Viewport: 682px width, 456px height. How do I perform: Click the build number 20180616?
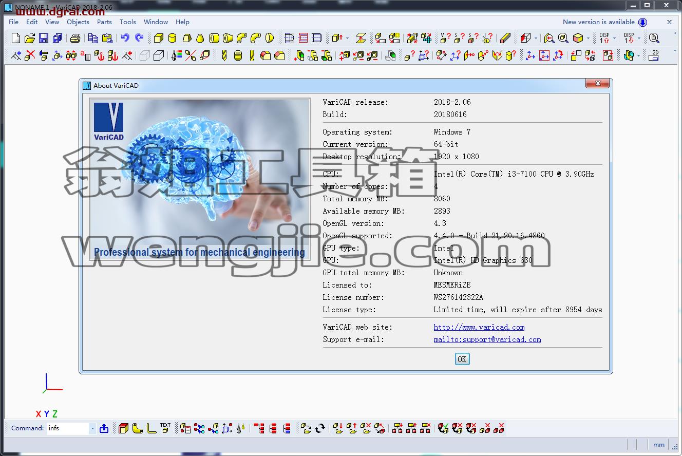[450, 115]
